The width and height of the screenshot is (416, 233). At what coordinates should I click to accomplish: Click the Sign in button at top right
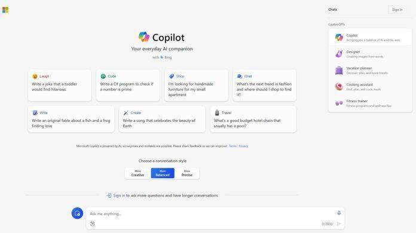[397, 10]
